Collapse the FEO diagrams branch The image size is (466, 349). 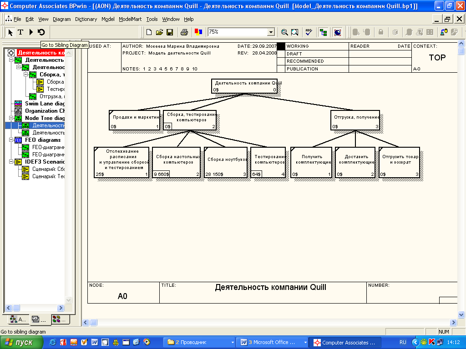(x=11, y=140)
